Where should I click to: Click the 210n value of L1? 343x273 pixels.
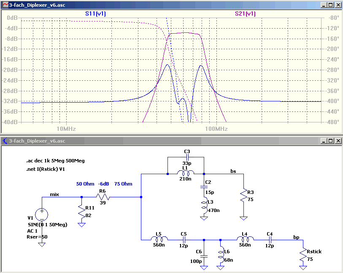(185, 179)
